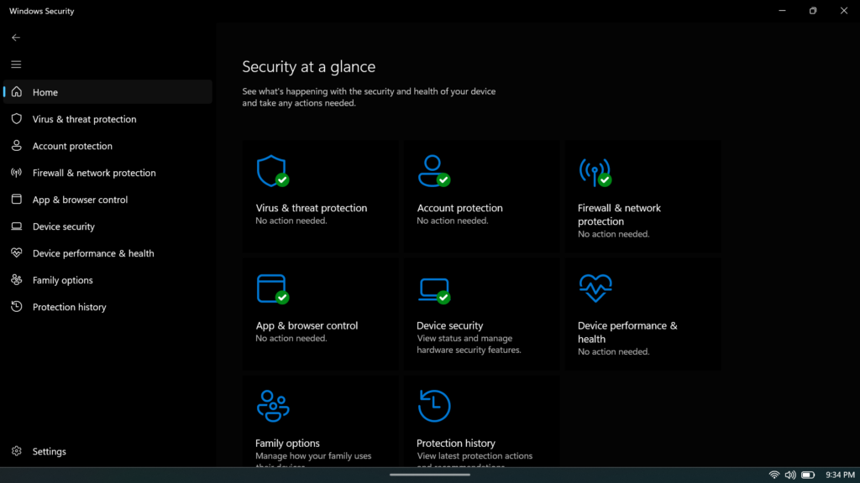Screen dimensions: 860x483
Task: Click the battery icon in the tray
Action: pos(808,475)
